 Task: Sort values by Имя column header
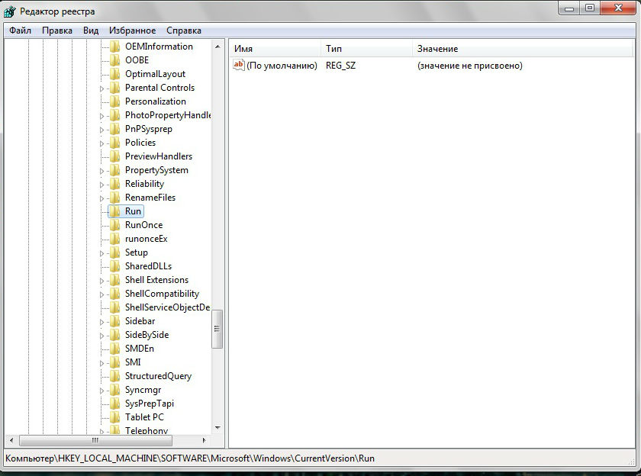275,49
